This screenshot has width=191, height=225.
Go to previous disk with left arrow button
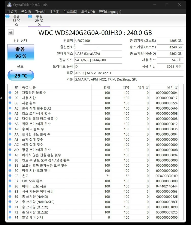(11, 33)
